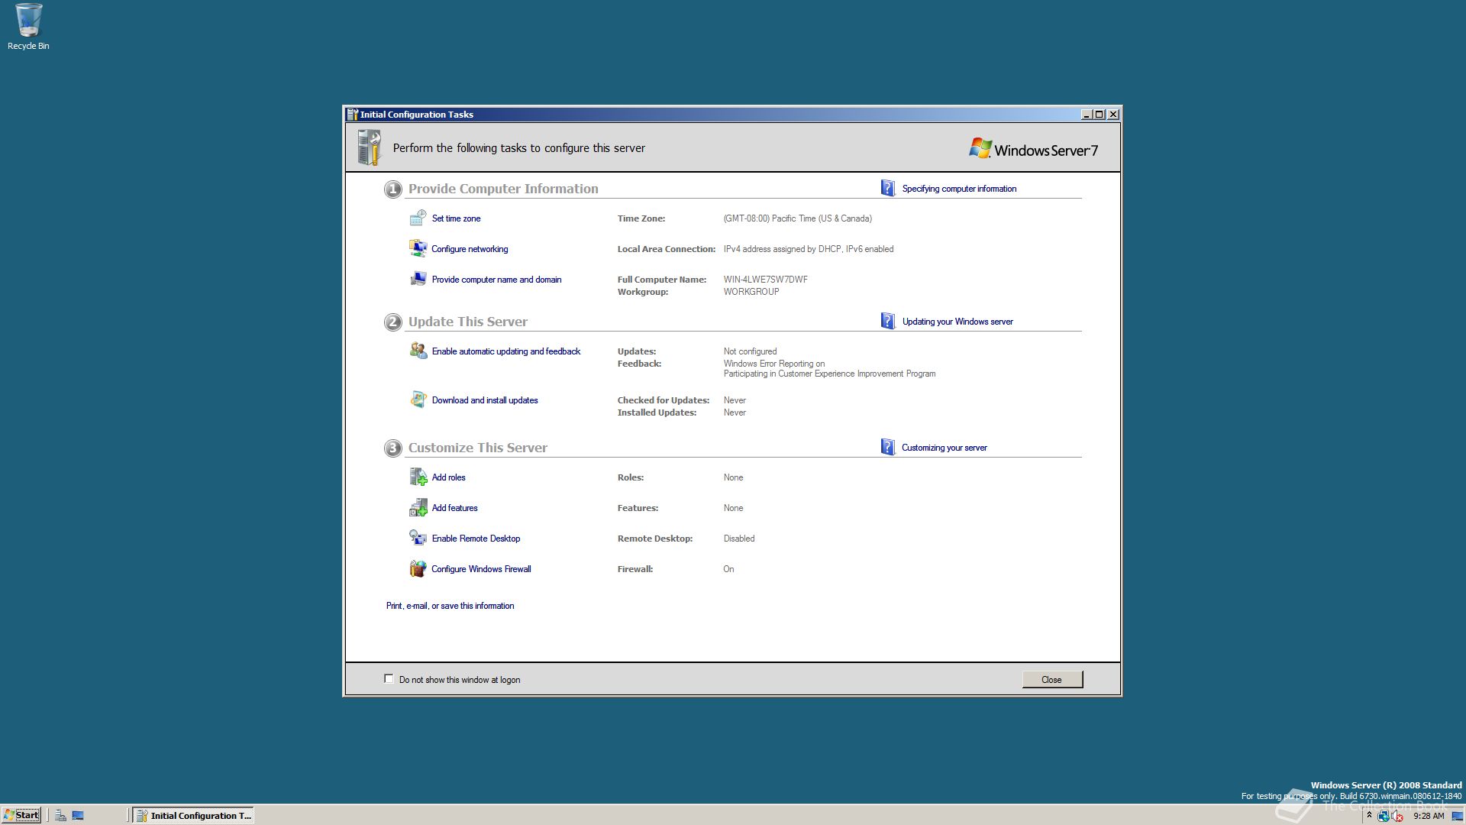Open the Recycle Bin desktop icon
1466x825 pixels.
coord(28,27)
